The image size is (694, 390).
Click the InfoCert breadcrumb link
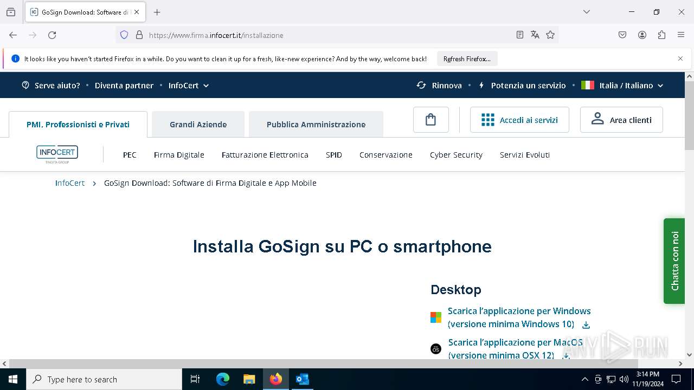(70, 183)
